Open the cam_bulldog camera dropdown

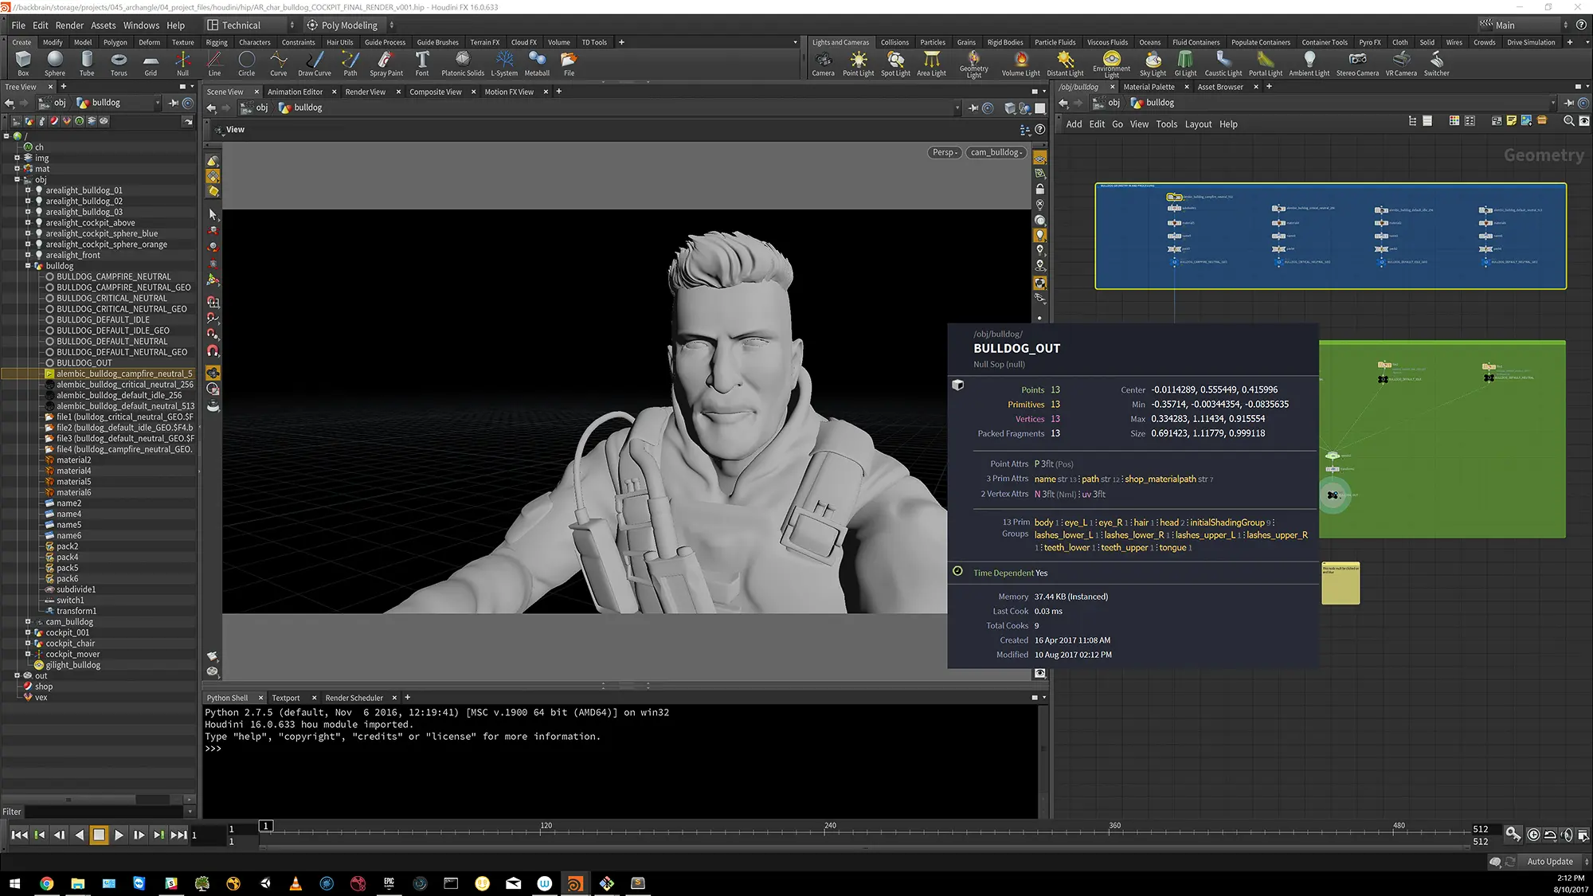click(996, 152)
